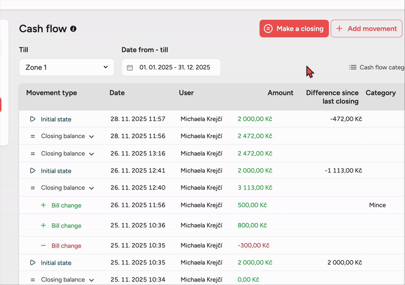Expand Closing balance chevron dated 28. 11. 2025 11:56
This screenshot has width=405, height=285.
coord(92,136)
